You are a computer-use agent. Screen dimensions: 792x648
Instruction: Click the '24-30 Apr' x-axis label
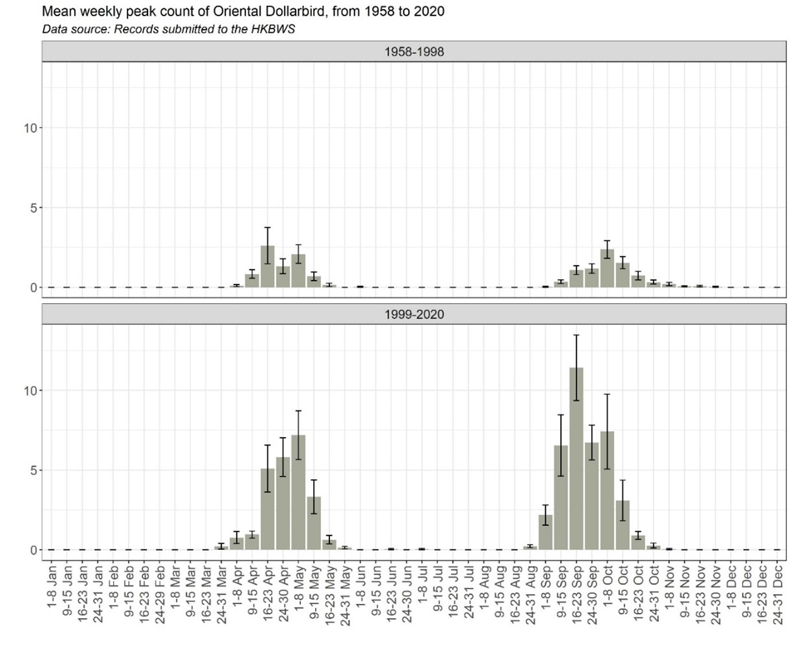[x=283, y=591]
